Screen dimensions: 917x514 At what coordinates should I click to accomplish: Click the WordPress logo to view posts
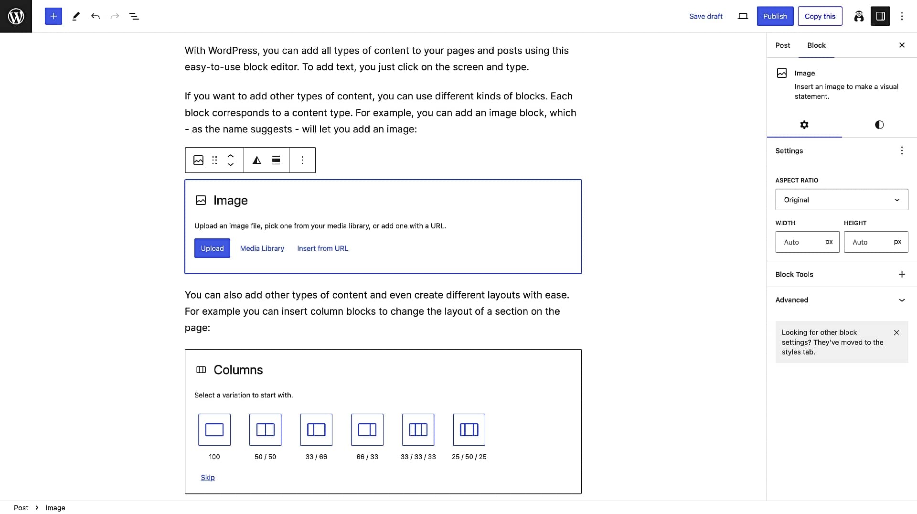tap(16, 16)
